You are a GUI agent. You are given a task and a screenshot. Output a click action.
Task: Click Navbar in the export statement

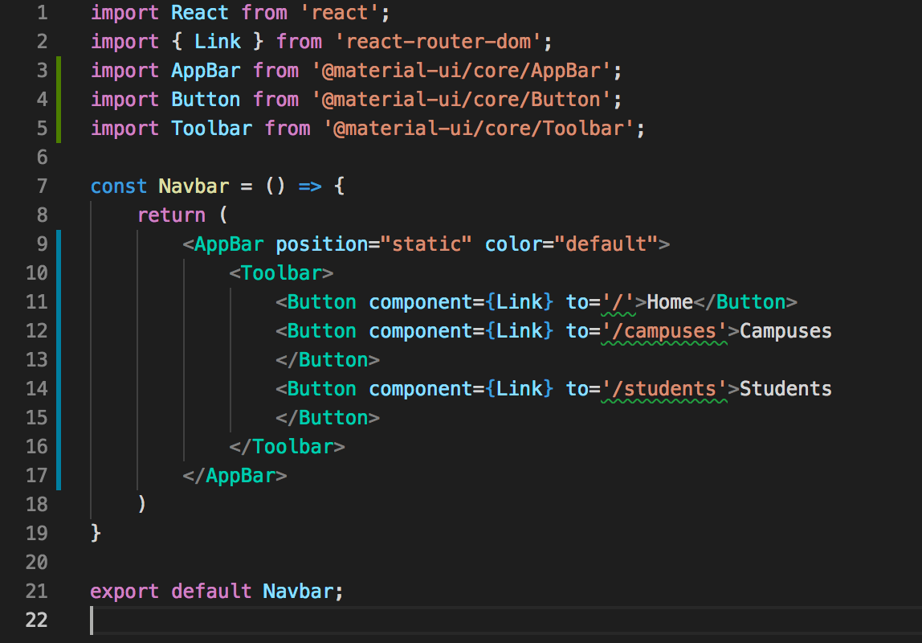[299, 591]
